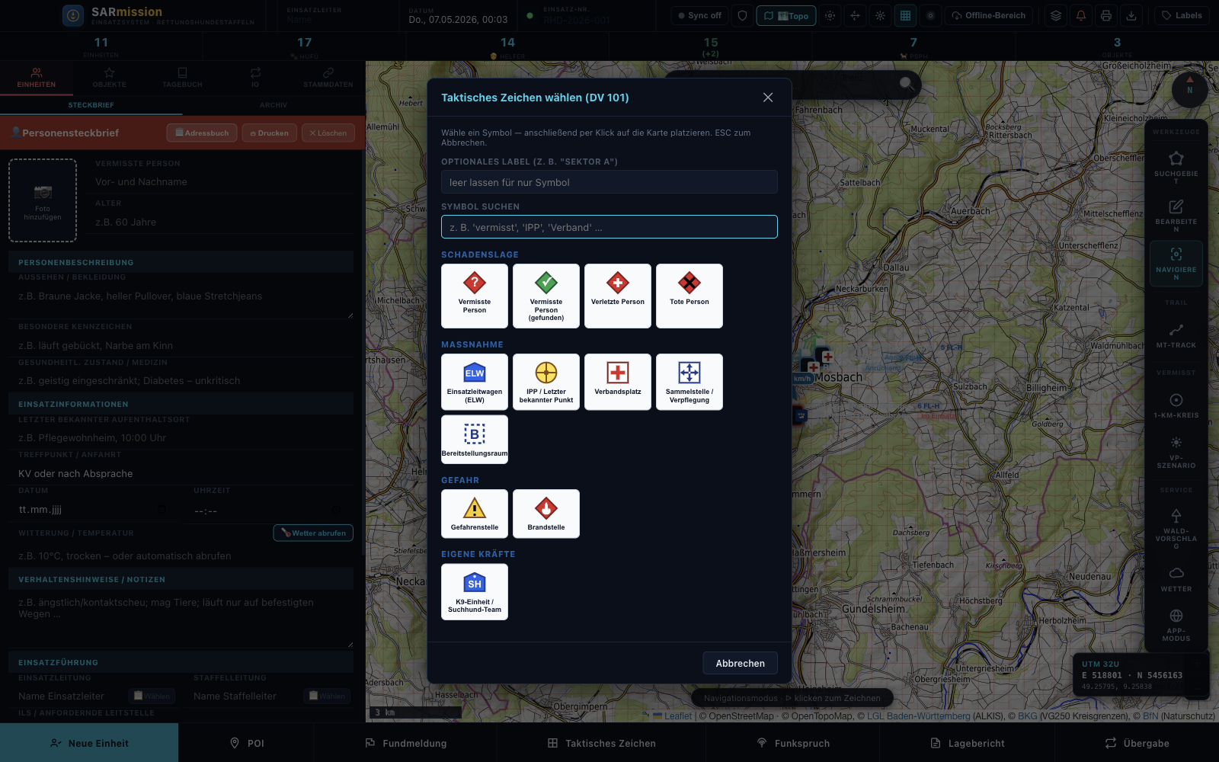Open Neue Einheit in bottom bar
The image size is (1219, 762).
pyautogui.click(x=89, y=743)
